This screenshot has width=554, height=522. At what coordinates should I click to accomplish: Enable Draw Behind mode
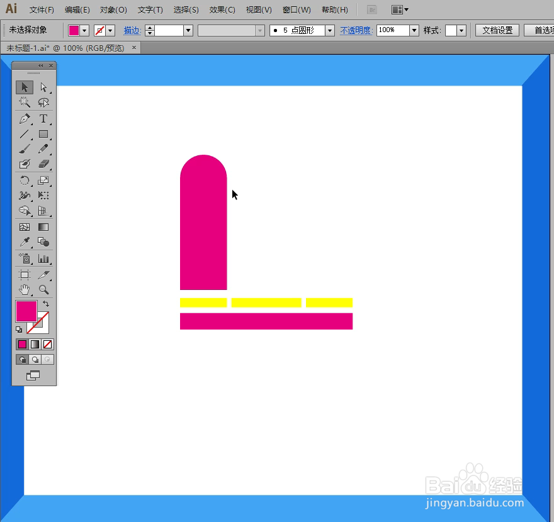pos(35,360)
